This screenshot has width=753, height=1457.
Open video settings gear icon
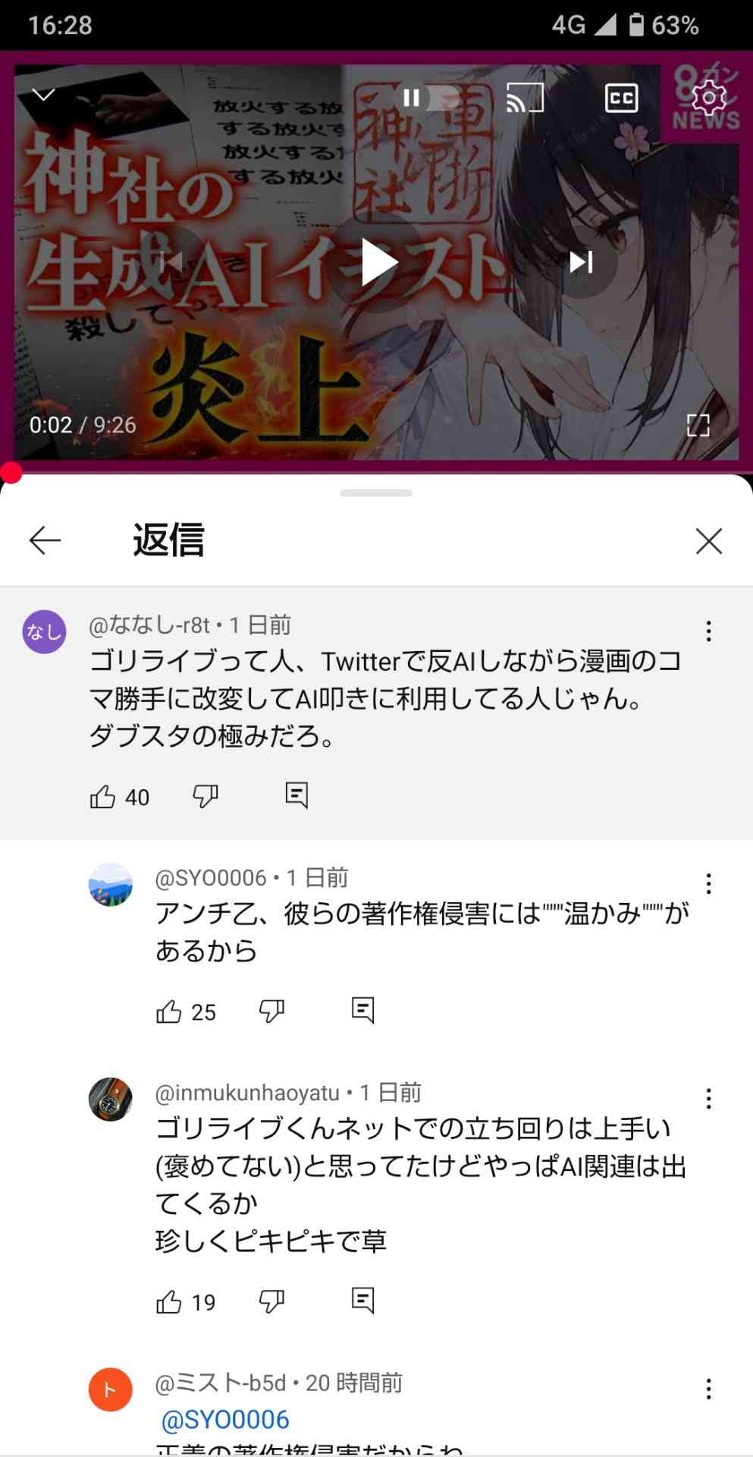(709, 98)
